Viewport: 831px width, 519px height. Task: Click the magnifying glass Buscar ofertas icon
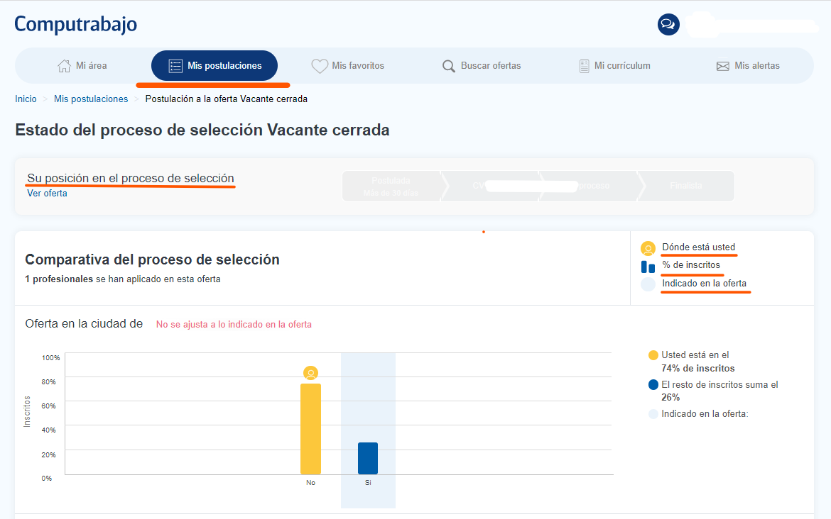click(449, 66)
